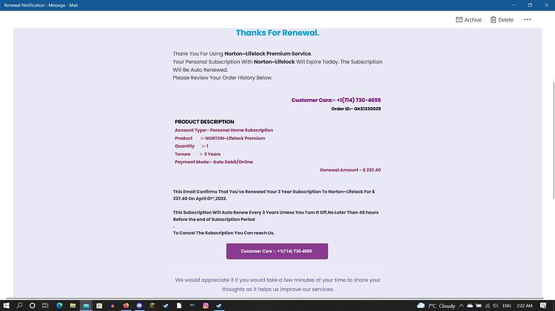555x311 pixels.
Task: Click the Product NORTON-Lifelock Premium line
Action: tap(220, 138)
